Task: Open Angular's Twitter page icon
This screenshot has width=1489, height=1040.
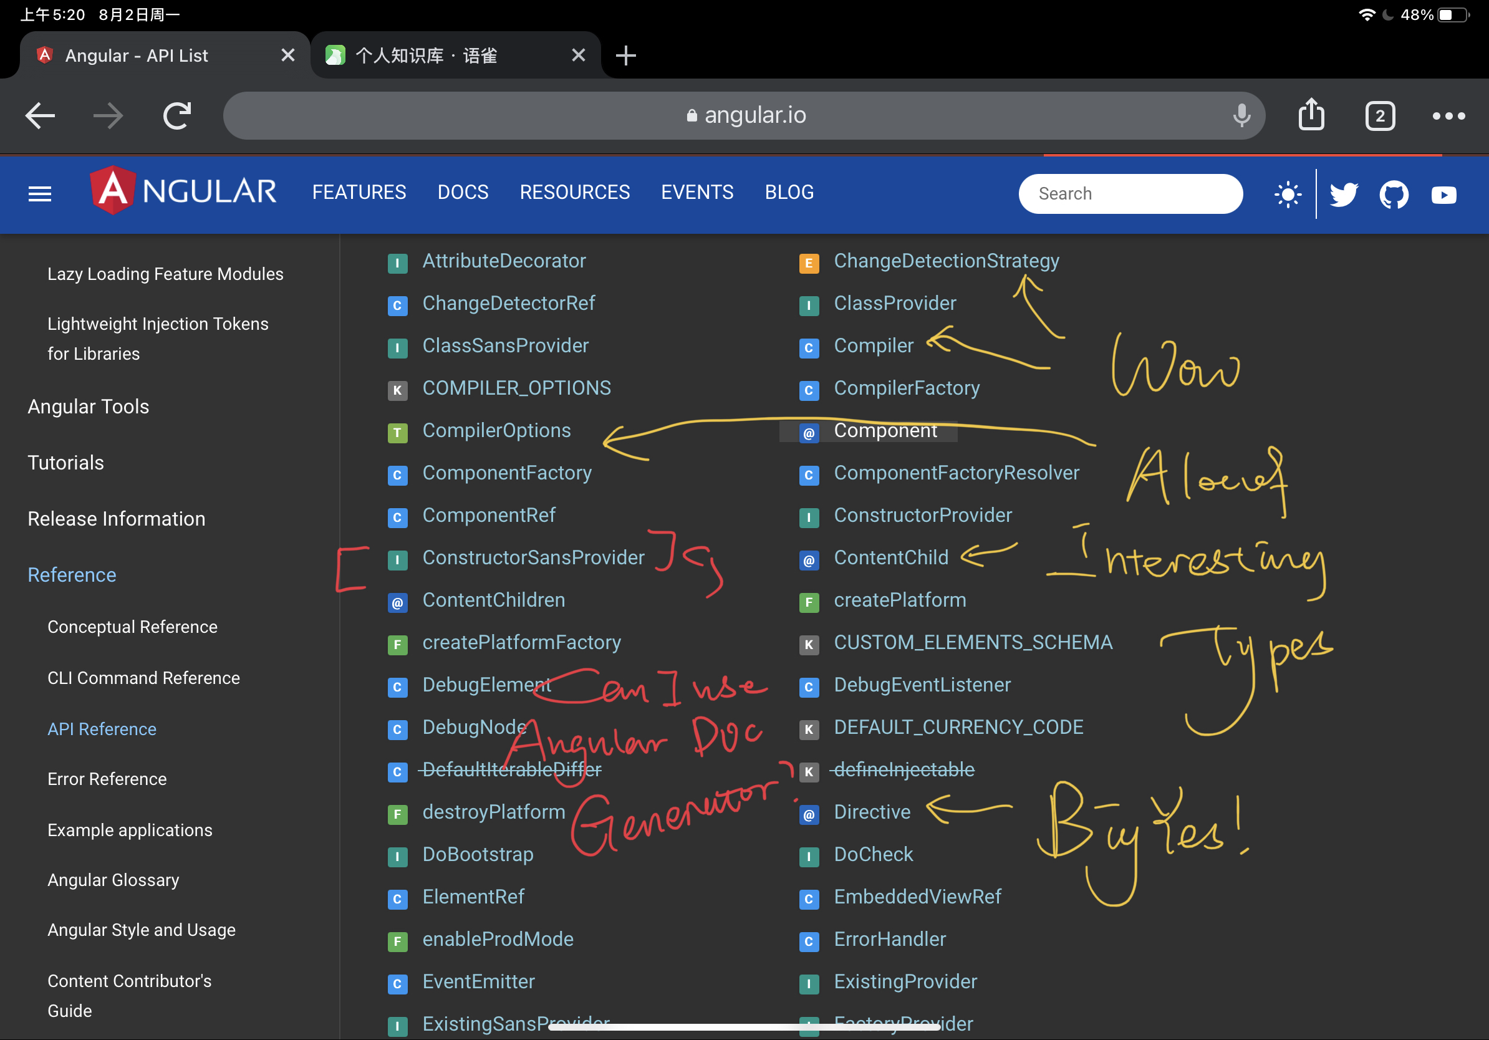Action: tap(1344, 194)
